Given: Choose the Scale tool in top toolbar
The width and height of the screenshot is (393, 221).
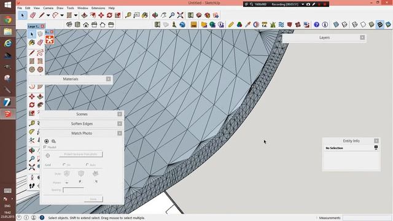Looking at the screenshot, I should pyautogui.click(x=117, y=15).
